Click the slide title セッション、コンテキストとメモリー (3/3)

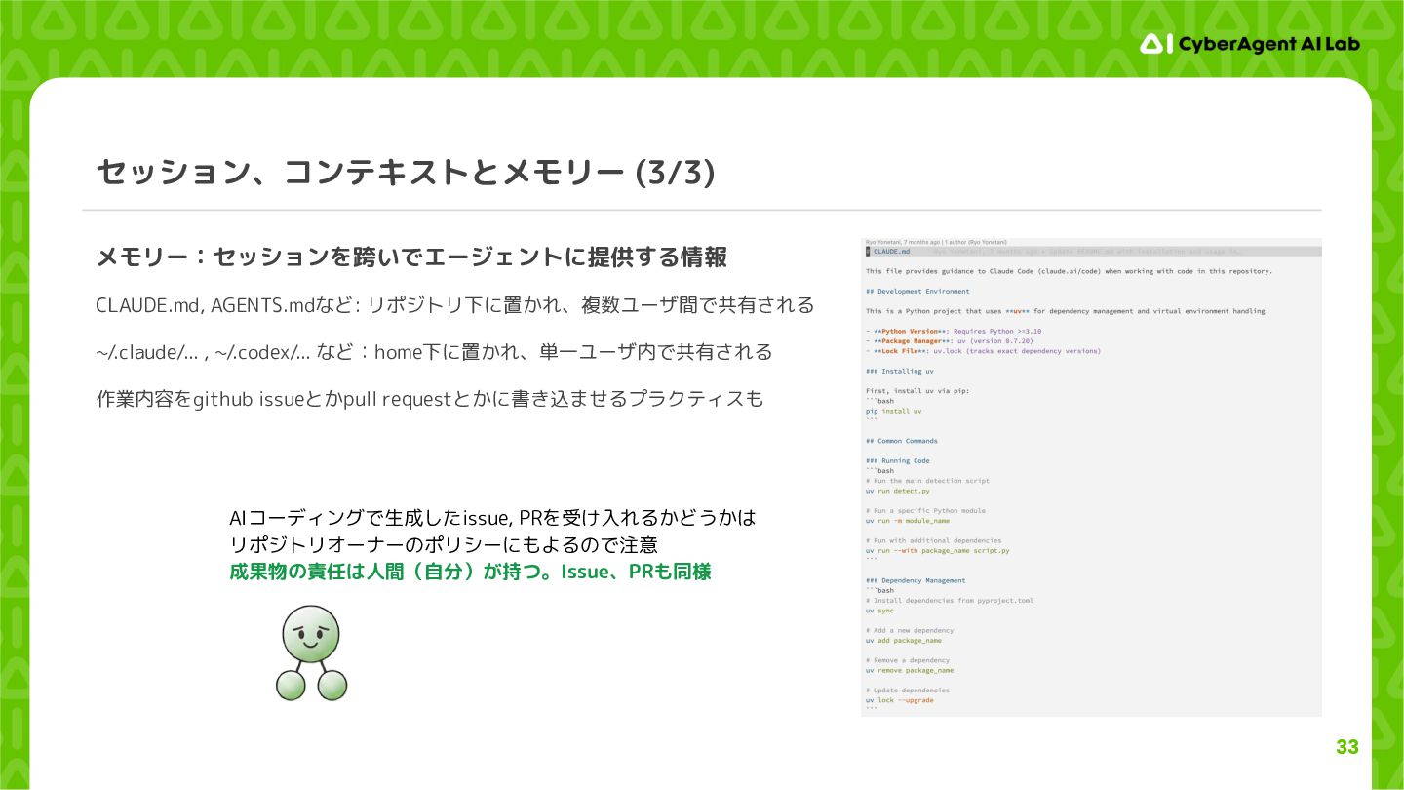pos(406,173)
